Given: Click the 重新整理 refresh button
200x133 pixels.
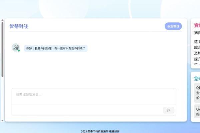Looking at the screenshot, I should pyautogui.click(x=173, y=26).
